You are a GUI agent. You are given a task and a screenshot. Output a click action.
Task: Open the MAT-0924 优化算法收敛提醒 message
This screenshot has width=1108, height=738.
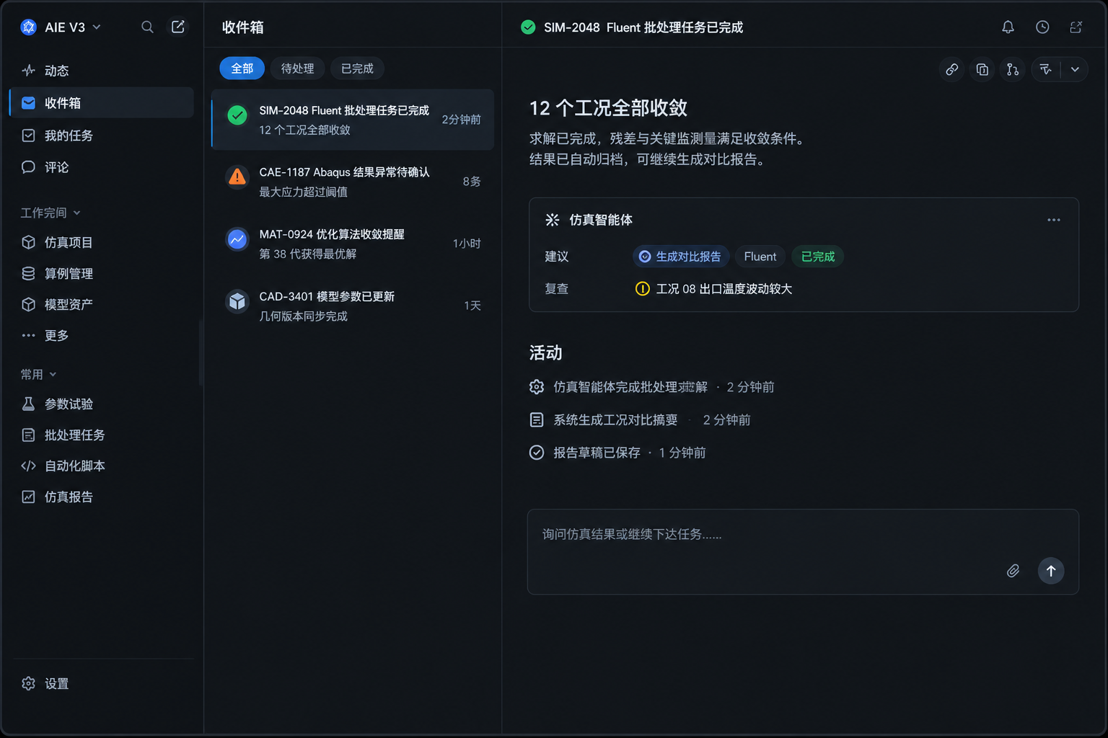coord(353,244)
